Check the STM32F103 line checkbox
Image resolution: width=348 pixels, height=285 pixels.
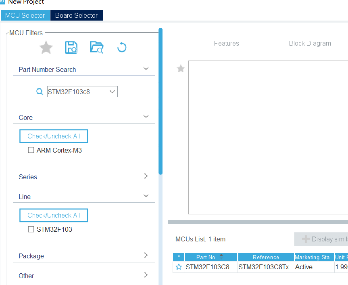31,229
